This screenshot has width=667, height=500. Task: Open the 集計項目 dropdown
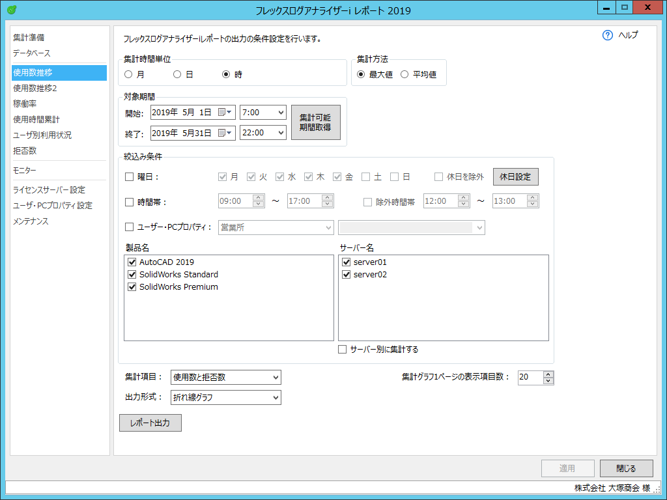[226, 377]
